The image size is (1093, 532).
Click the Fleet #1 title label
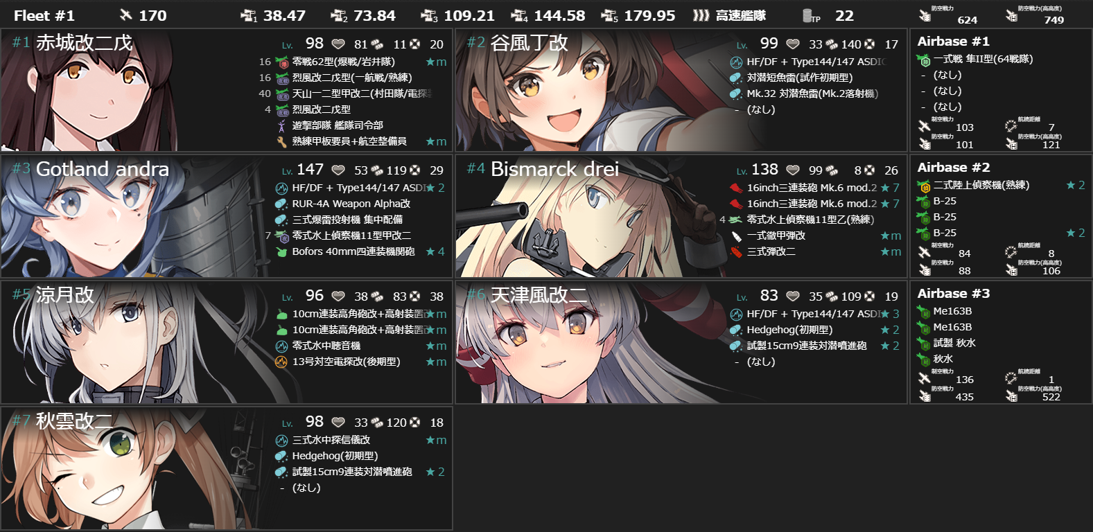44,15
